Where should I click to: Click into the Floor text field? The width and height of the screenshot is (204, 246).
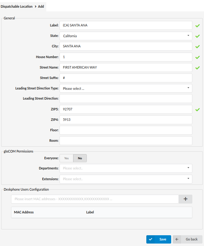[x=126, y=130]
